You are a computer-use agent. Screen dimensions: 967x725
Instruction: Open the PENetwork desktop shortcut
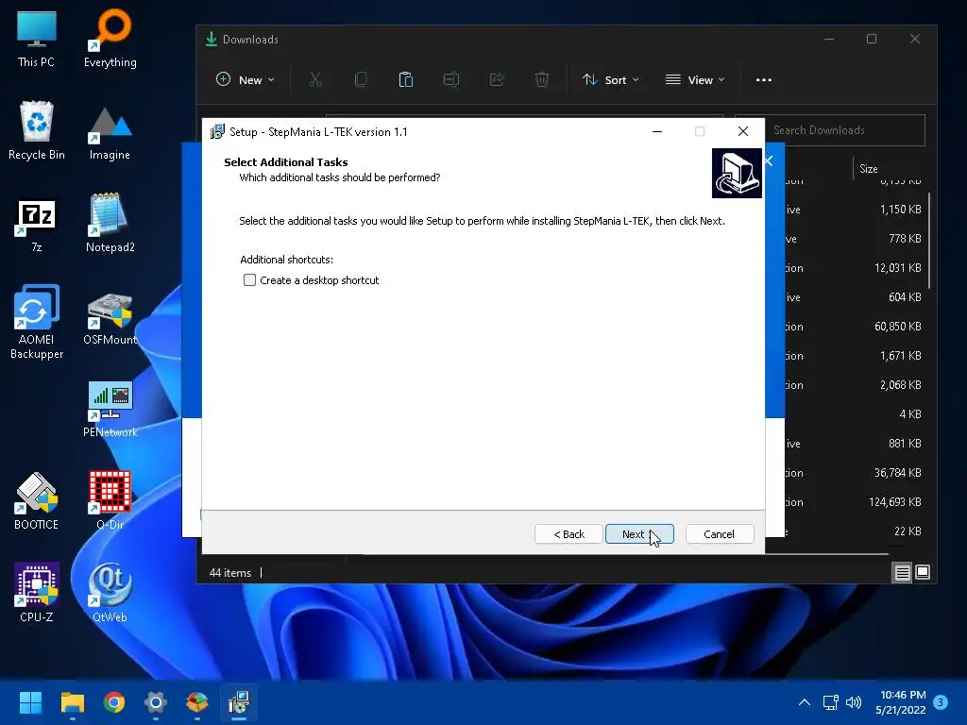click(110, 410)
